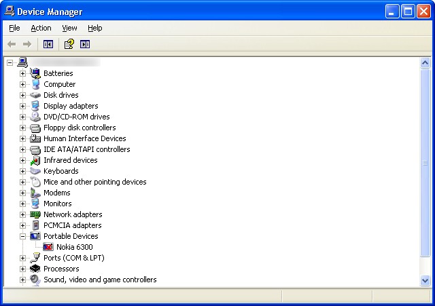Expand the Monitors node

(22, 204)
